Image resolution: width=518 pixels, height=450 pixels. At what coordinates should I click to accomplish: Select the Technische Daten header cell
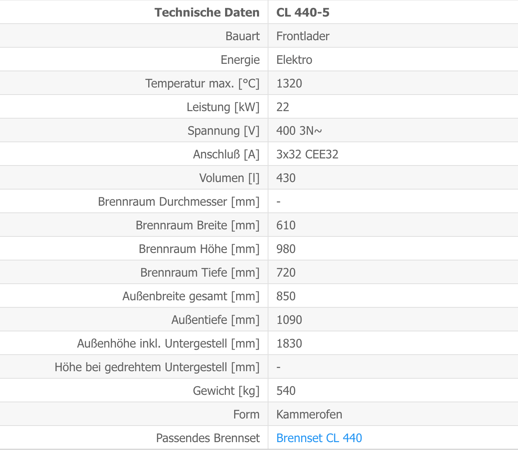(x=207, y=12)
